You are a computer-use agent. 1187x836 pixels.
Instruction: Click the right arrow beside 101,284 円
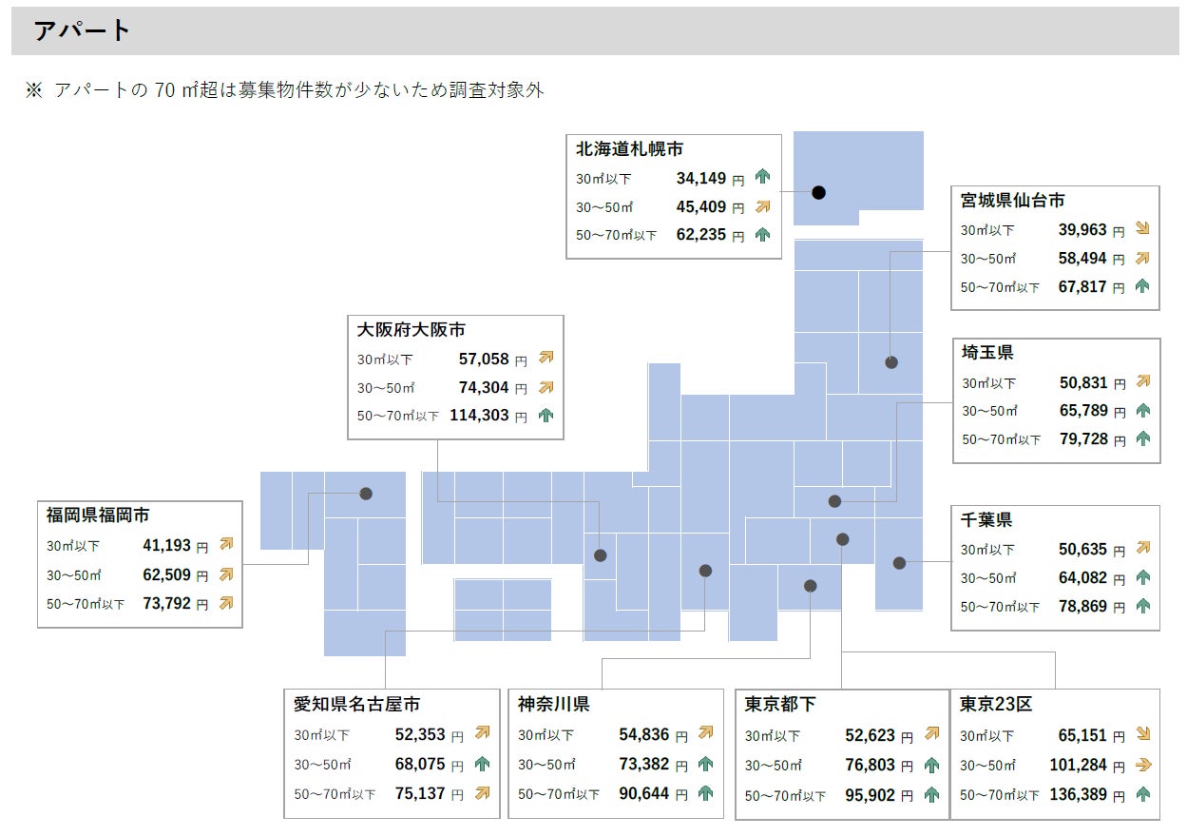coord(1142,765)
